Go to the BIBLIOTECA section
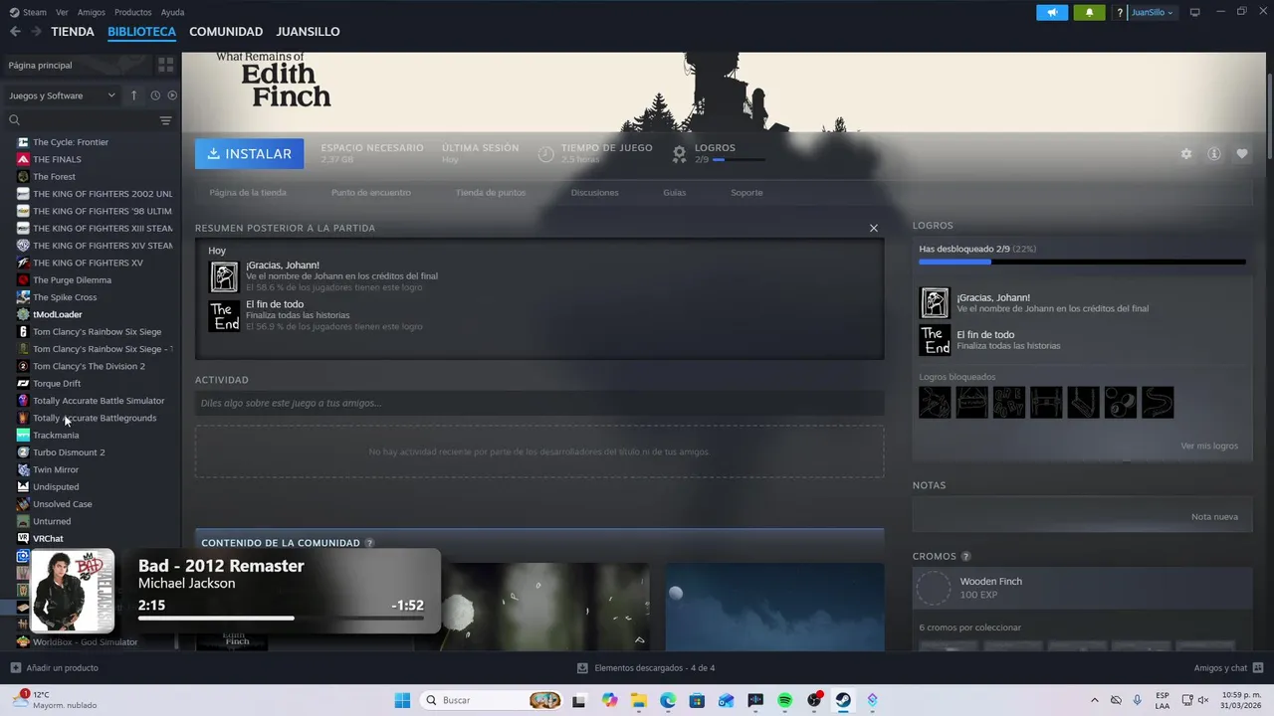Viewport: 1274px width, 716px height. (x=141, y=32)
